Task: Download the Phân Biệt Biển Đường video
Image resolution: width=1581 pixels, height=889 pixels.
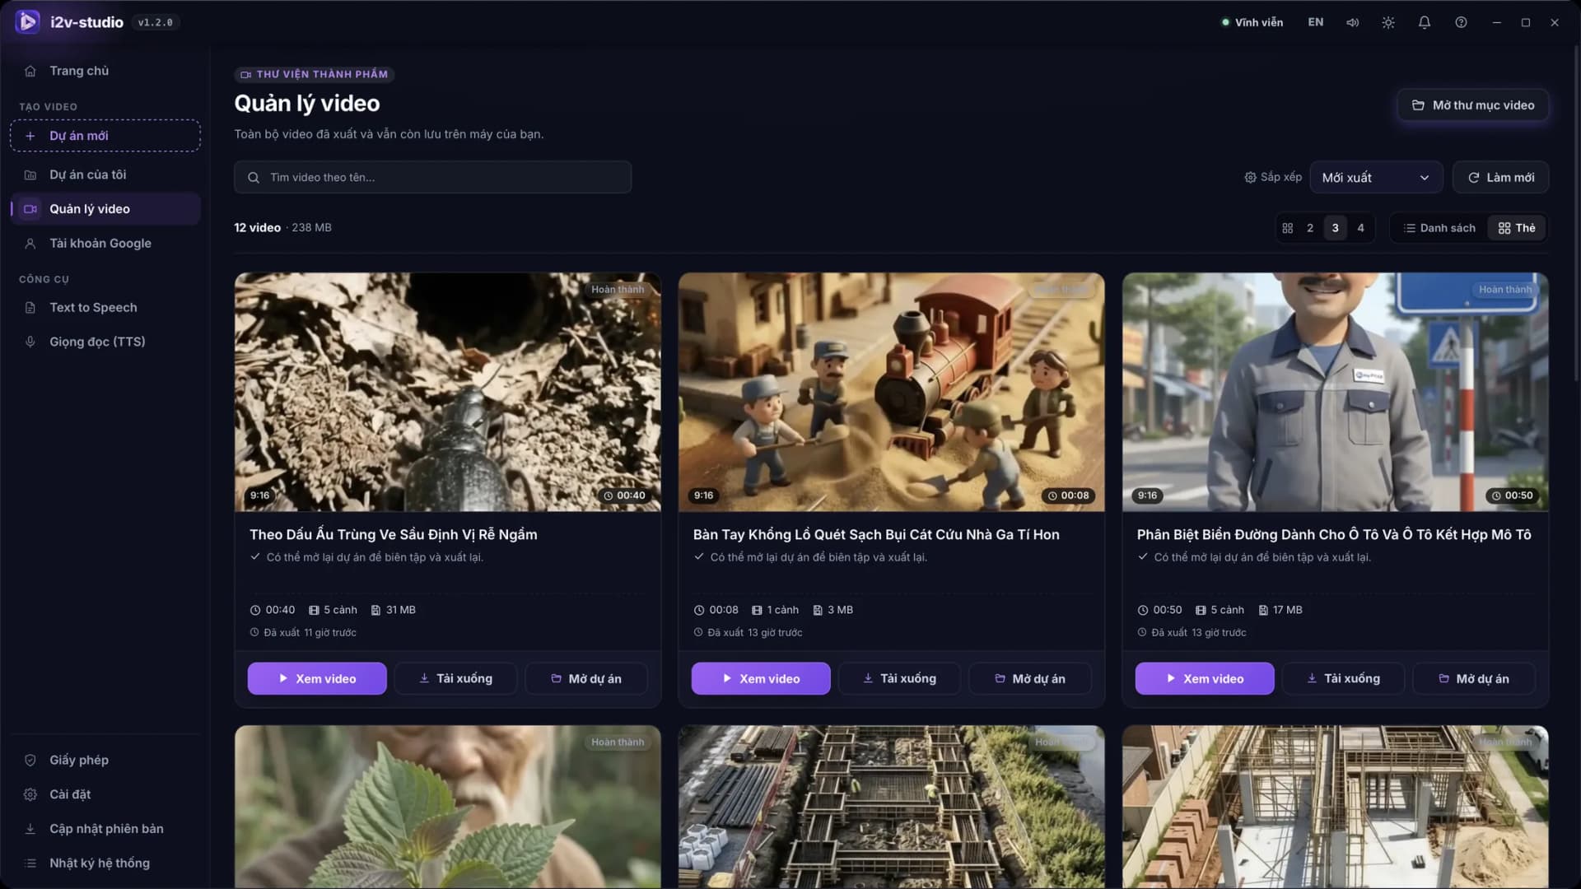Action: [1343, 679]
